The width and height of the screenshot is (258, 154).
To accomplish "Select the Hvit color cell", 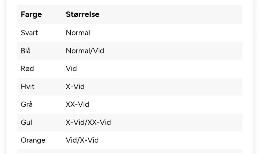I will click(28, 87).
